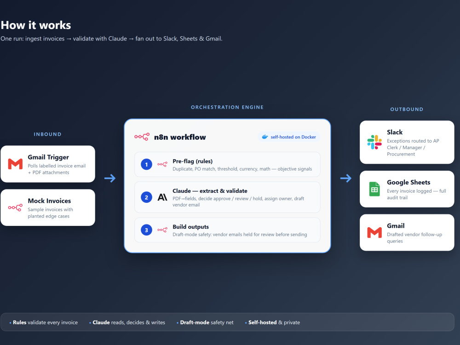460x345 pixels.
Task: Click "Drafted vendor follow-up queries" text
Action: tap(414, 238)
